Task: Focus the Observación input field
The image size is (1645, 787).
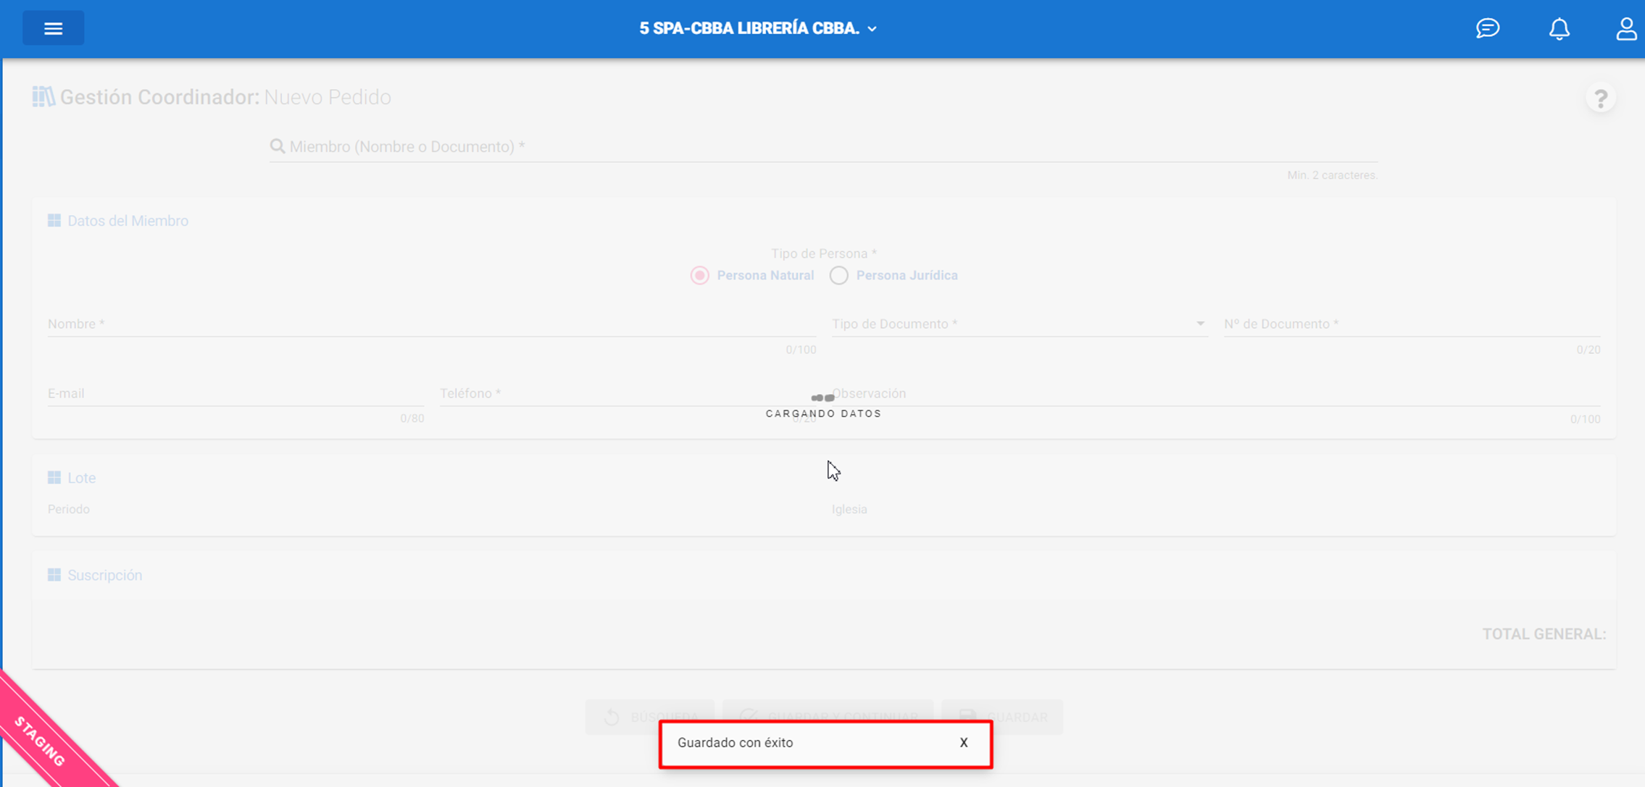Action: click(1216, 393)
